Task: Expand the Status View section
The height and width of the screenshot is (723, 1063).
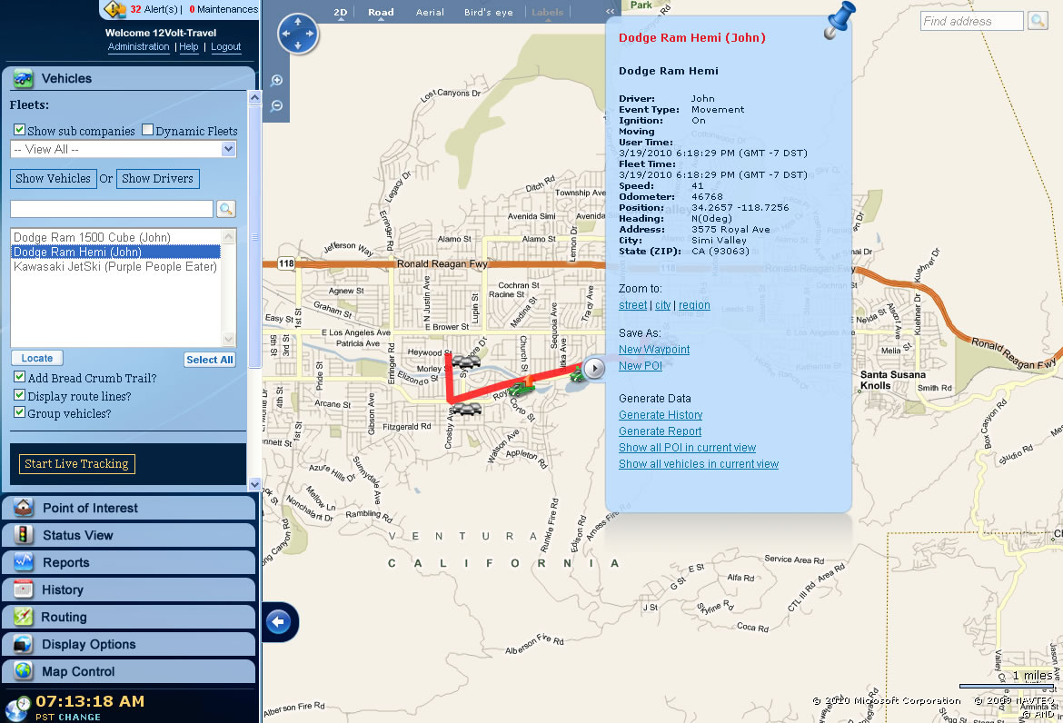Action: tap(128, 535)
